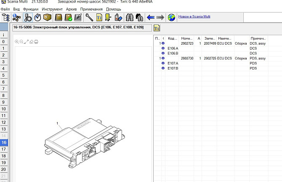Select the piston and gear parts icon
Screen dimensions: 282x182
point(28,17)
